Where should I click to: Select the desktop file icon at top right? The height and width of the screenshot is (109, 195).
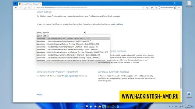(189, 4)
